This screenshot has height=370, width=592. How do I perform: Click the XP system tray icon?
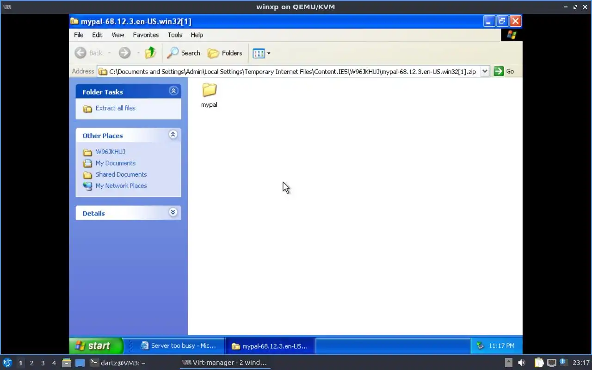point(480,345)
